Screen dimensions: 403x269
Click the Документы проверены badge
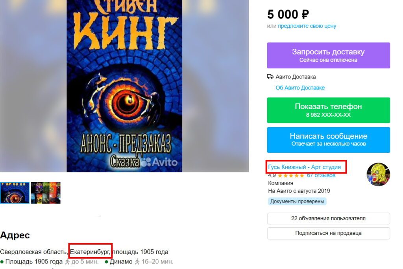click(297, 201)
